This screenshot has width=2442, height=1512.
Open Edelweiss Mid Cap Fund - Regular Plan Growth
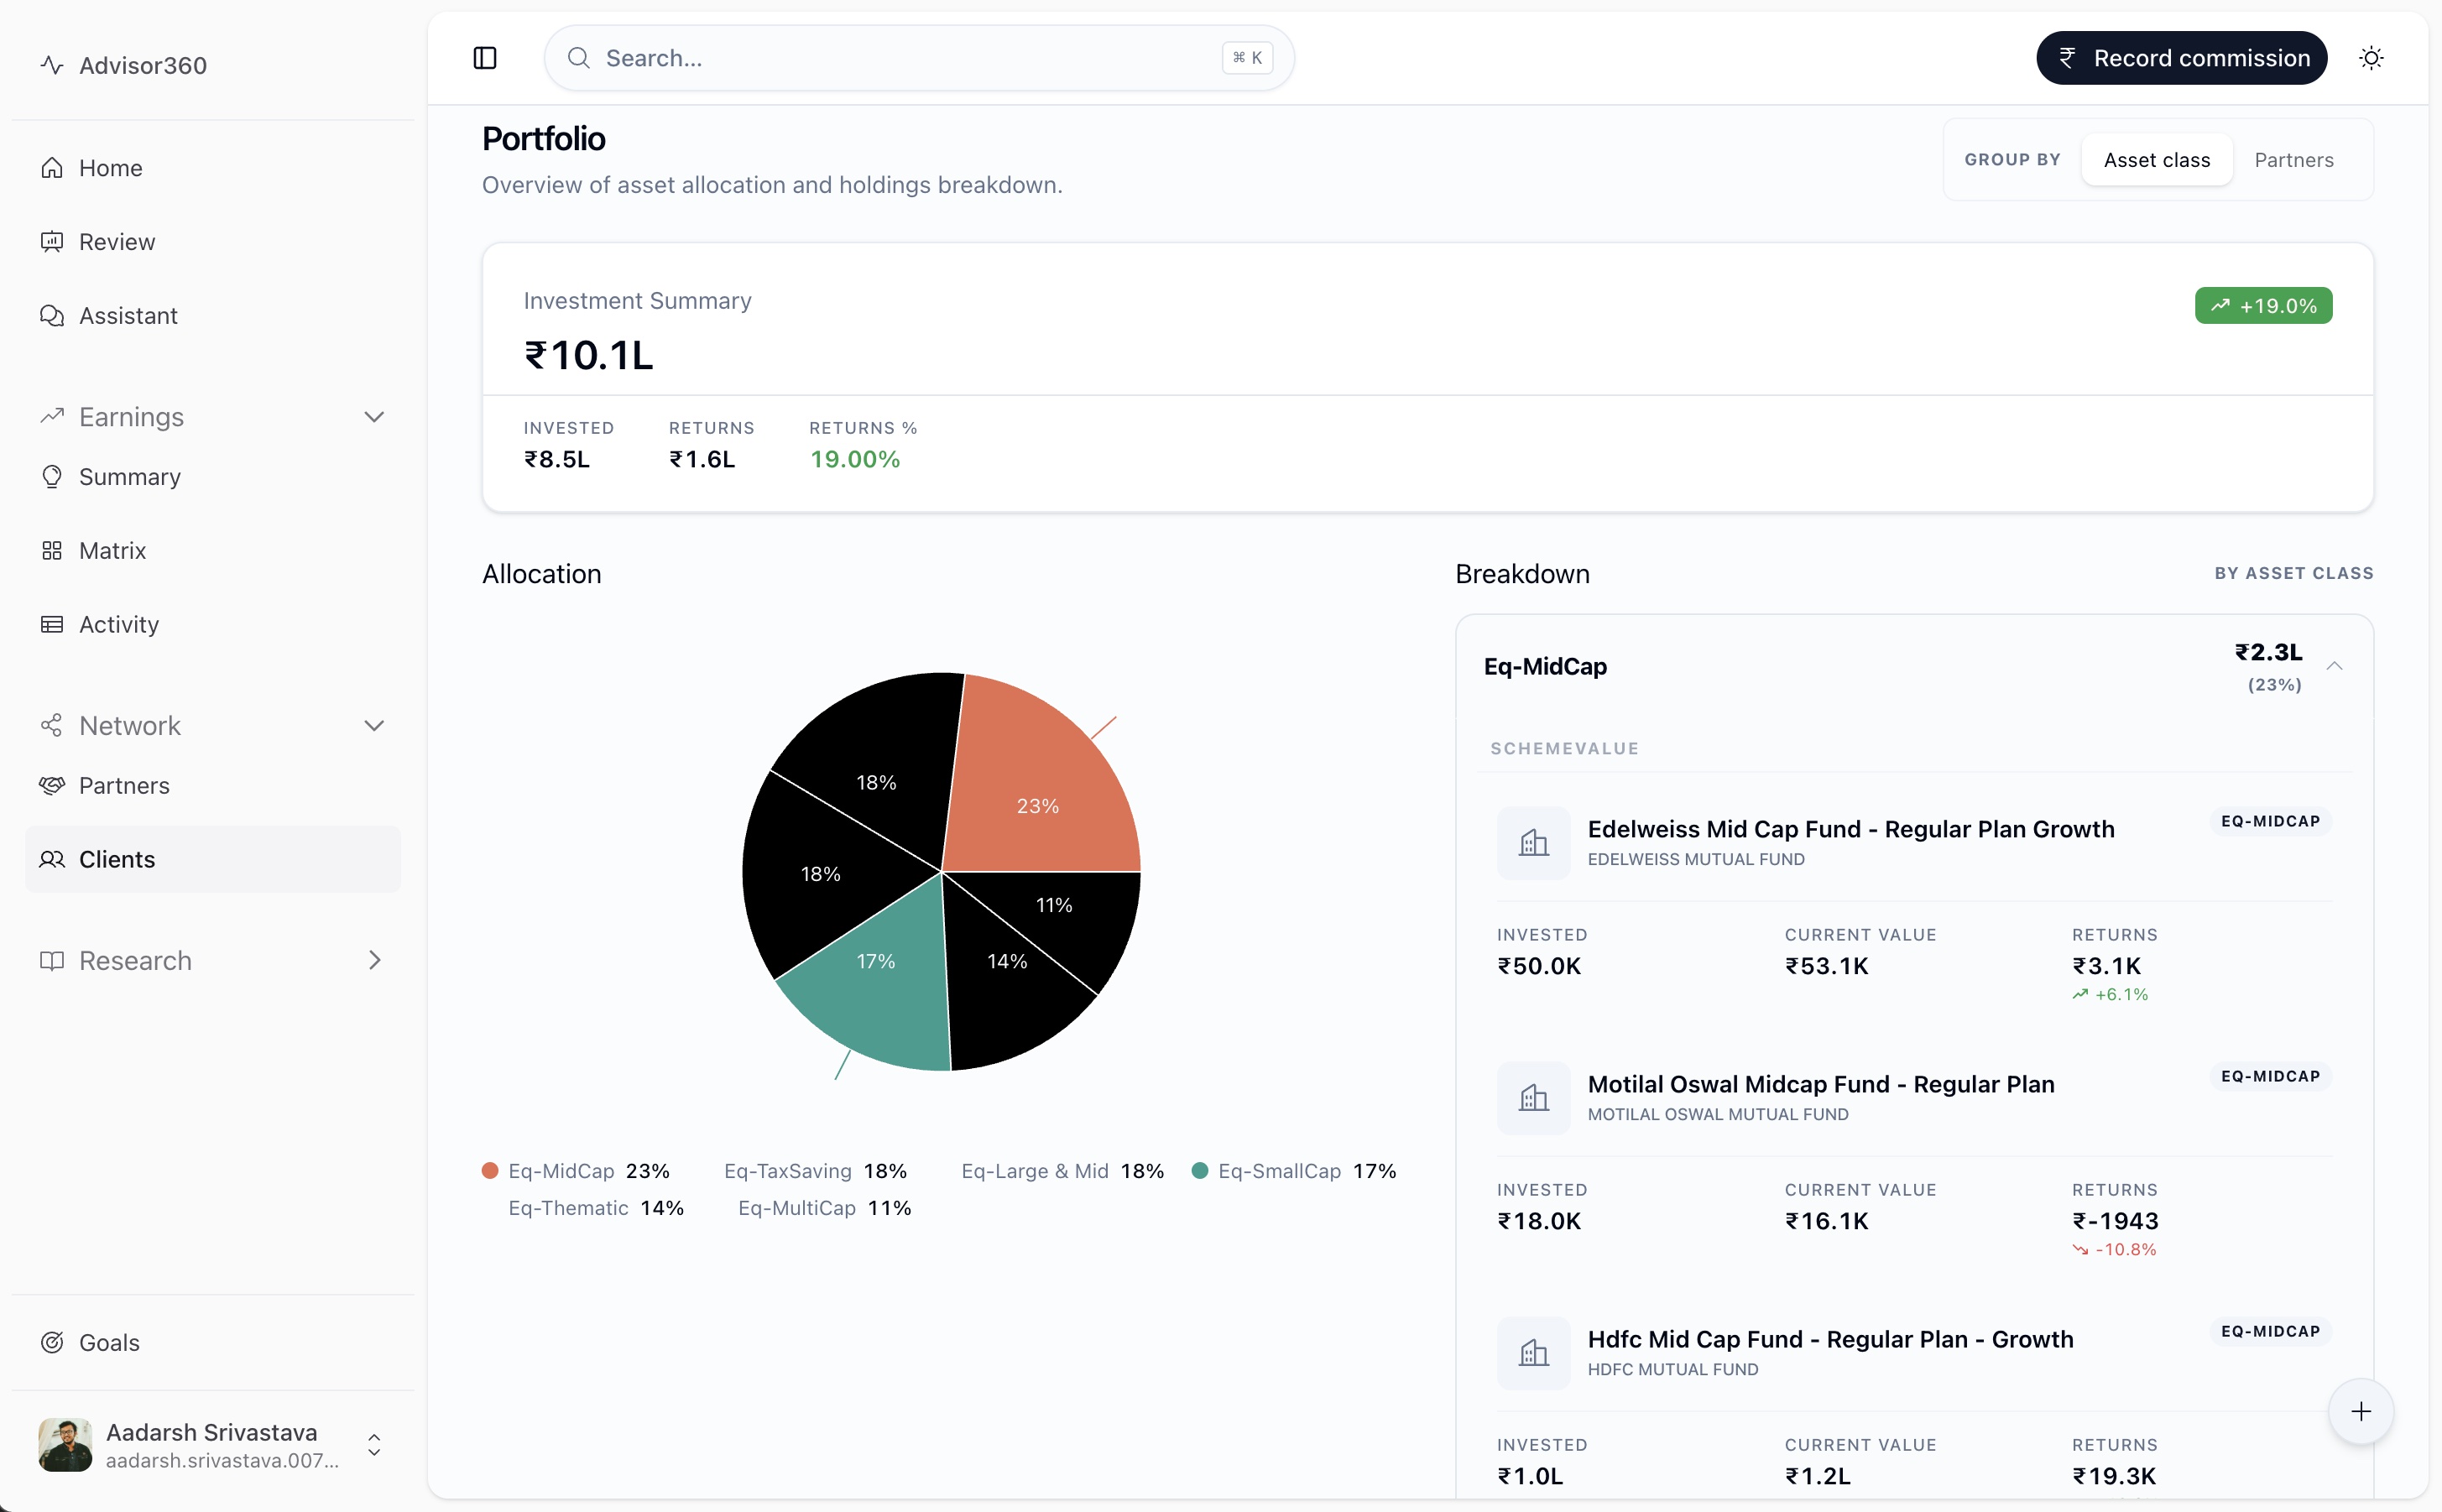pos(1851,829)
